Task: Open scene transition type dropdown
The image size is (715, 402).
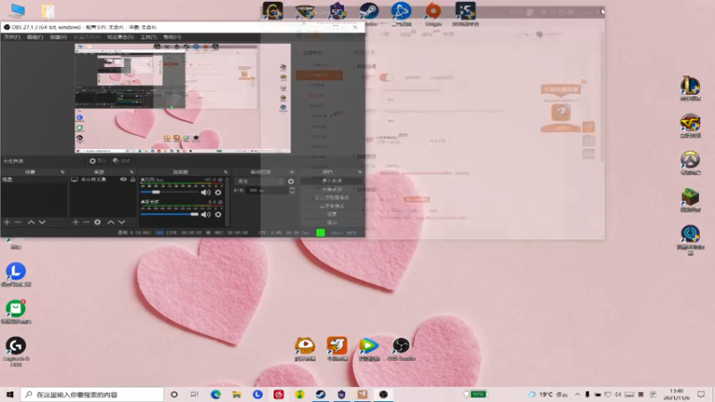Action: click(x=259, y=181)
